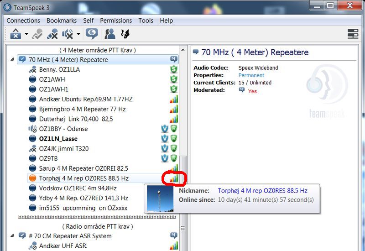365x251 pixels.
Task: Select client Vodskov OZ1REC 4m 94,8Hz
Action: pos(78,188)
